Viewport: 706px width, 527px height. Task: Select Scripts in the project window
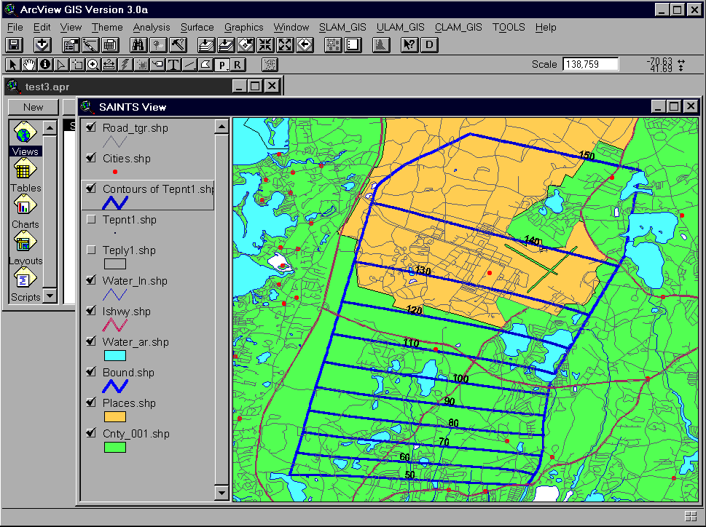pyautogui.click(x=26, y=285)
